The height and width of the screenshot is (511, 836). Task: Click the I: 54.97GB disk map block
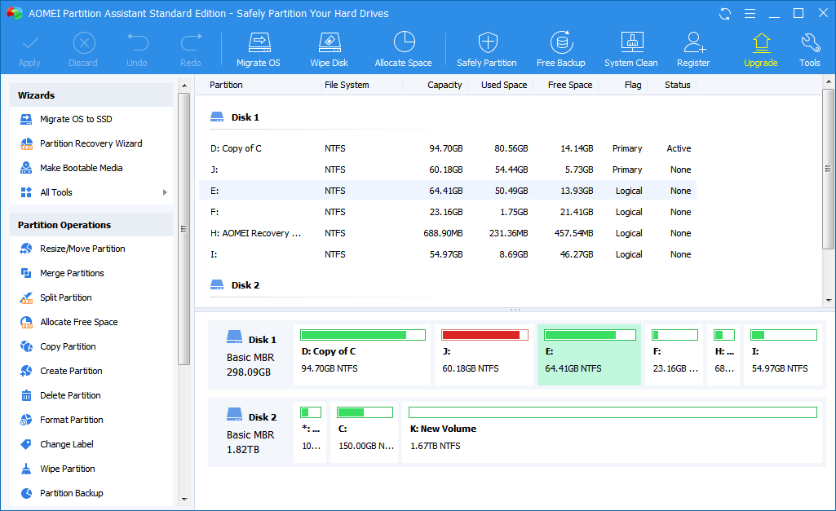[x=783, y=355]
